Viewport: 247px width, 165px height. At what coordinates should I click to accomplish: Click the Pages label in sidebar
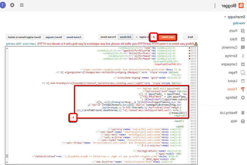pos(233,73)
